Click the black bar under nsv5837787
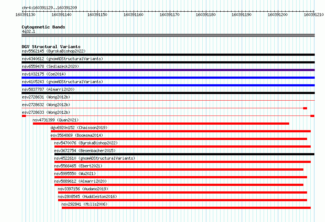Image resolution: width=325 pixels, height=222 pixels. [168, 93]
